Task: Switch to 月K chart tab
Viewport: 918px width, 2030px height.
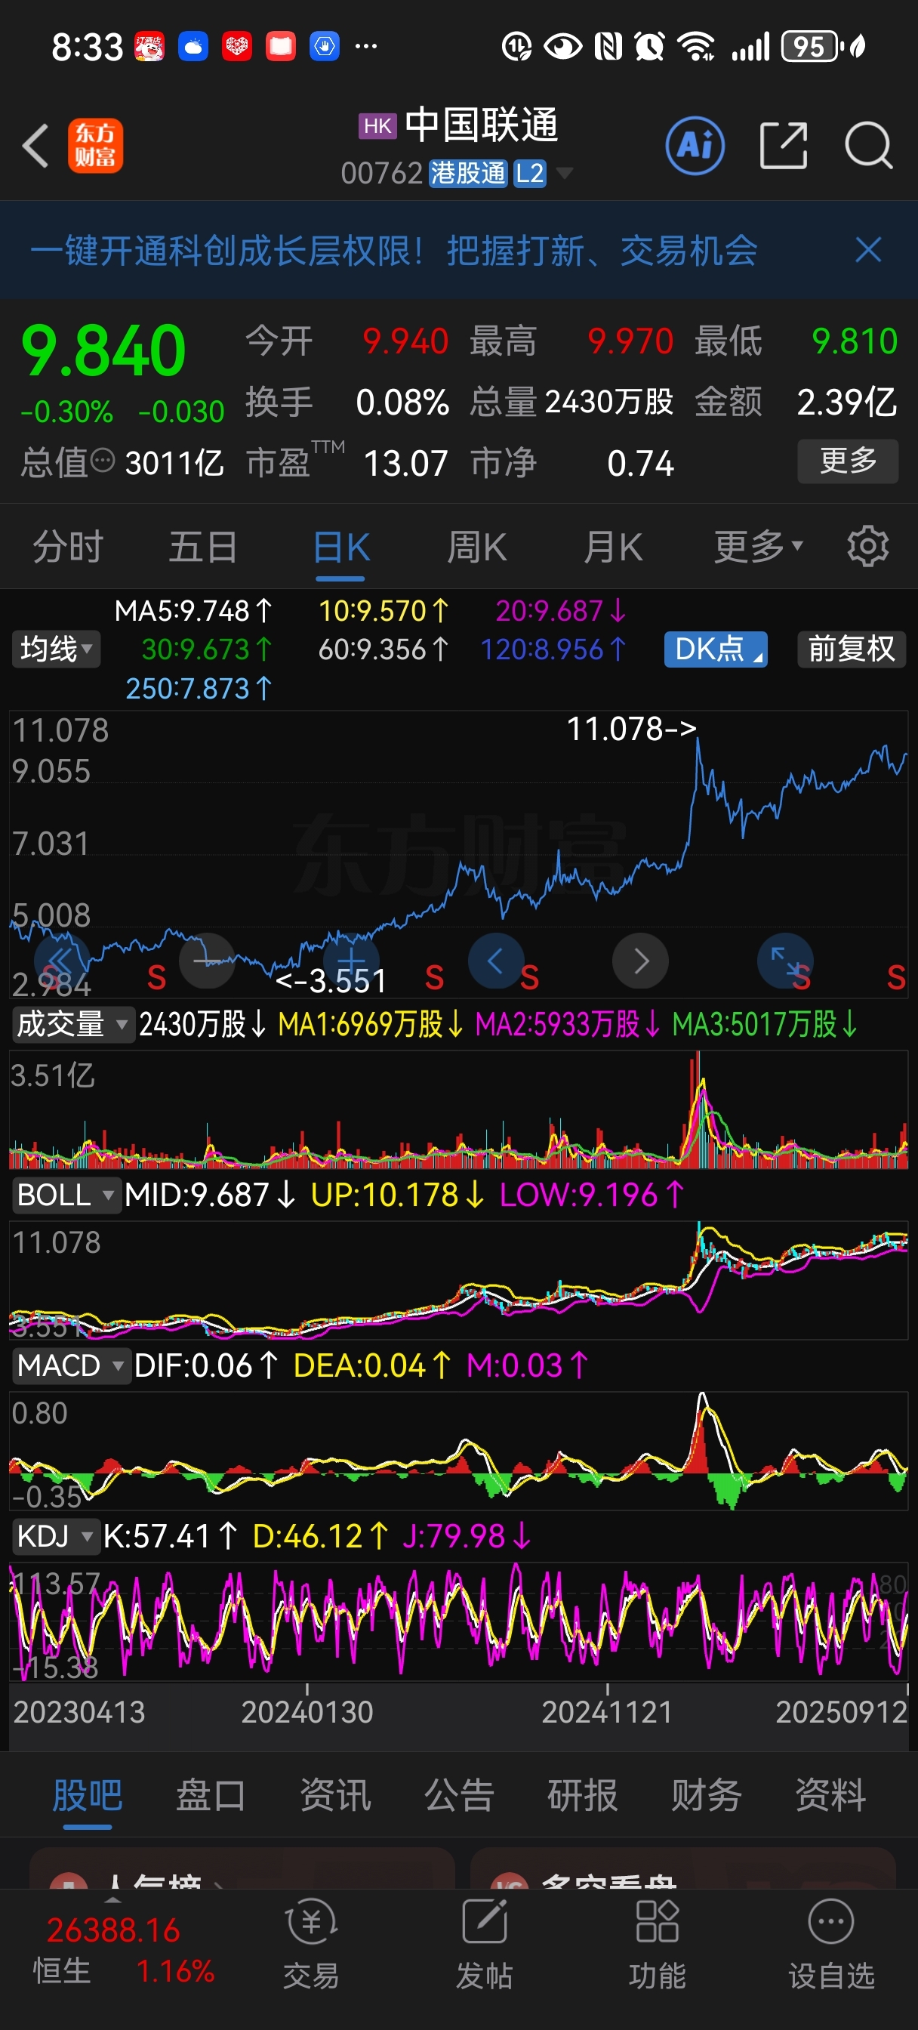Action: click(613, 546)
